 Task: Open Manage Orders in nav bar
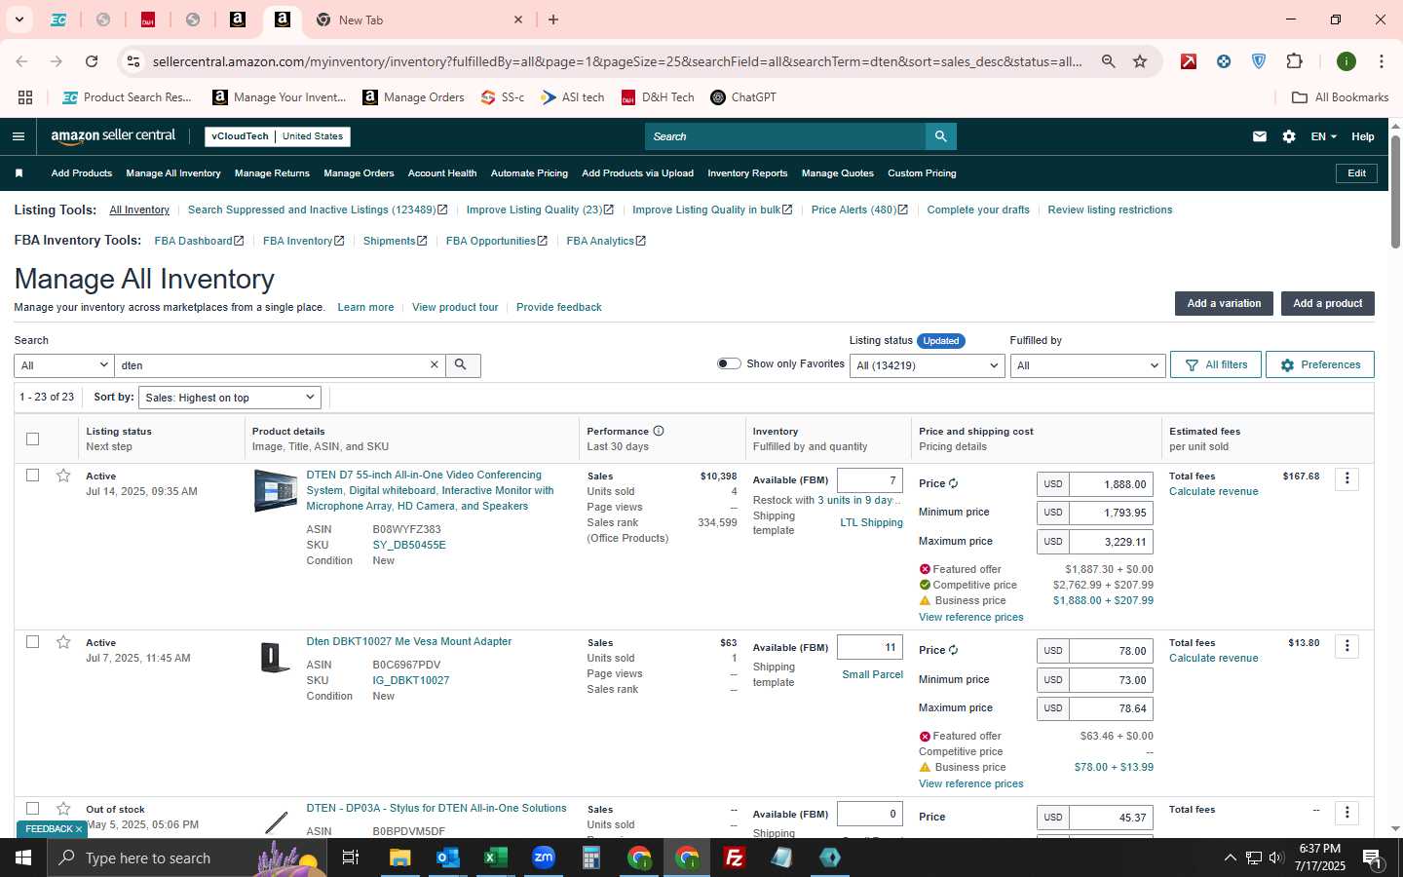tap(359, 173)
